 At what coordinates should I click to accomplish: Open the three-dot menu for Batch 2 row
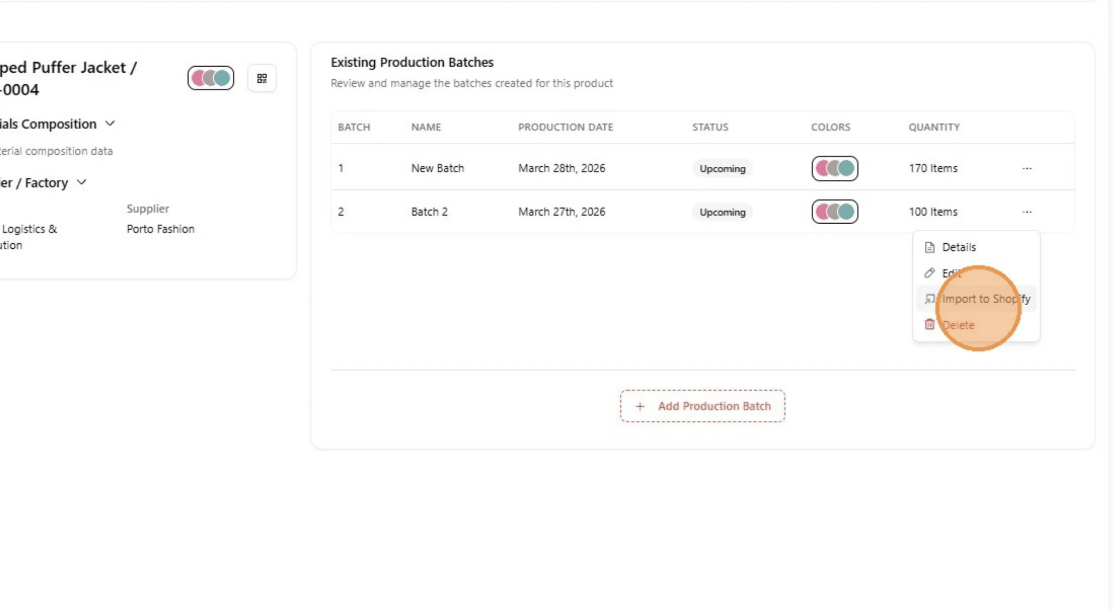1027,212
